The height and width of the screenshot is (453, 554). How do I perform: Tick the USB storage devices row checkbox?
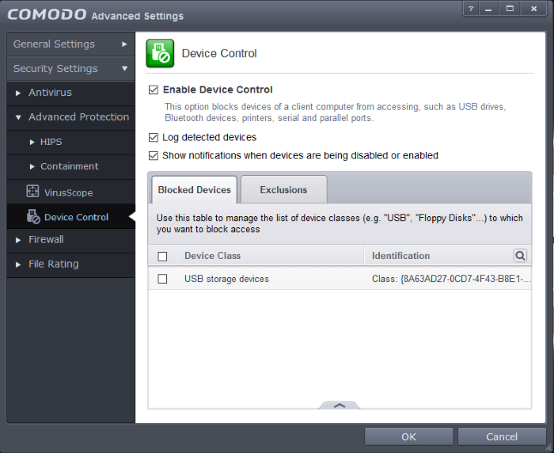[x=163, y=279]
